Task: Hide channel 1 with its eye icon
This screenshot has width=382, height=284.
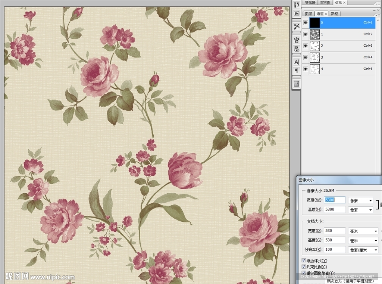Action: point(306,34)
